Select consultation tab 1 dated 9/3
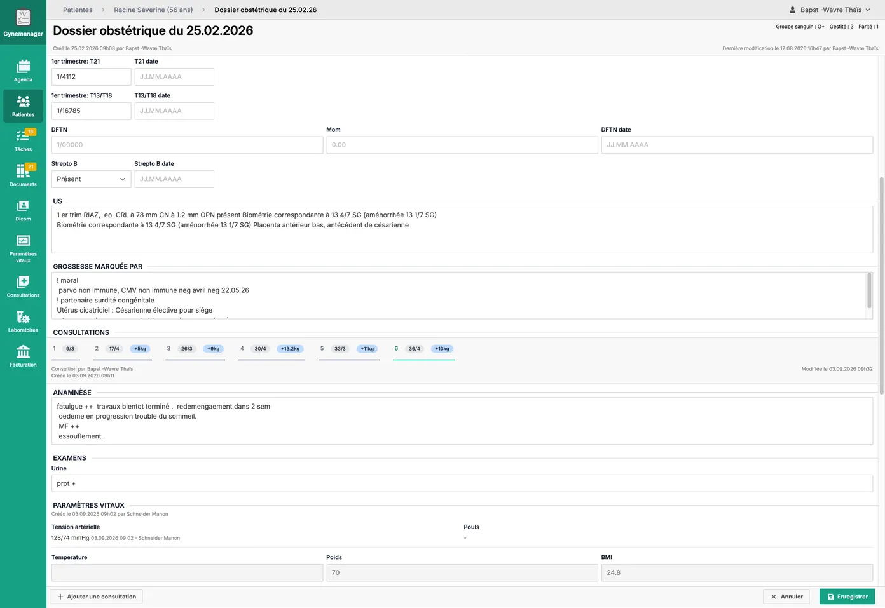 65,349
